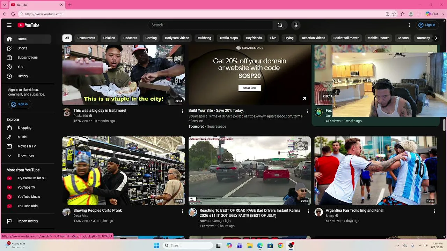Reload the page with the refresh icon
The image size is (447, 251).
pos(13,14)
